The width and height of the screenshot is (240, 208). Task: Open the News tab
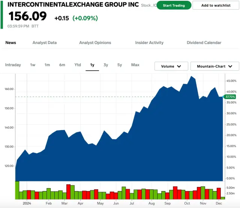click(x=11, y=43)
